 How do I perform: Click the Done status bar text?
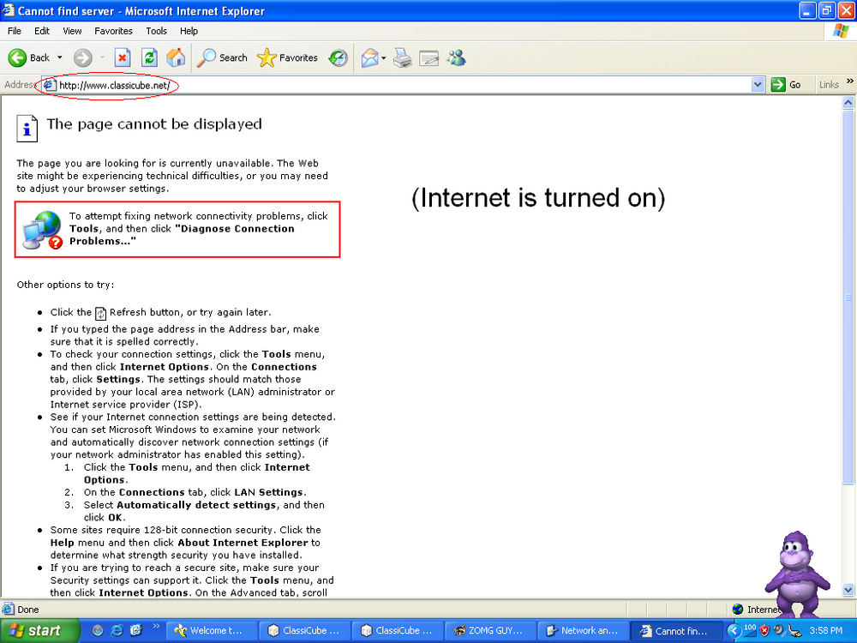point(28,609)
